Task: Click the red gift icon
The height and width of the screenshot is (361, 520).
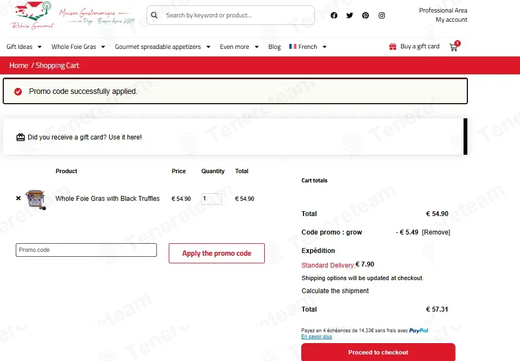Action: [392, 47]
